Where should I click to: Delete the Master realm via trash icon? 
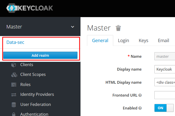tap(118, 28)
